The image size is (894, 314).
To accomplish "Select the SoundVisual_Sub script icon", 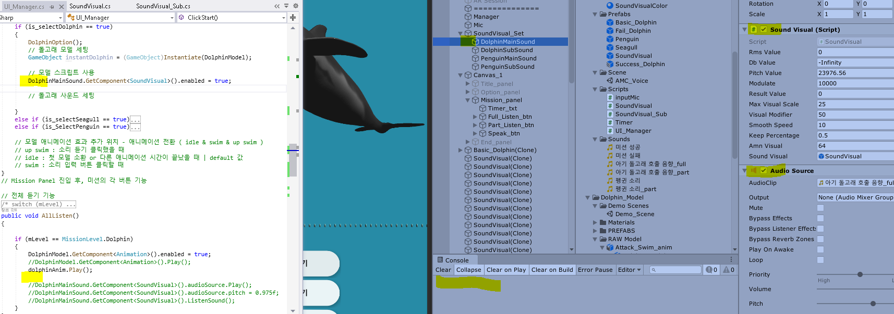I will pos(610,114).
